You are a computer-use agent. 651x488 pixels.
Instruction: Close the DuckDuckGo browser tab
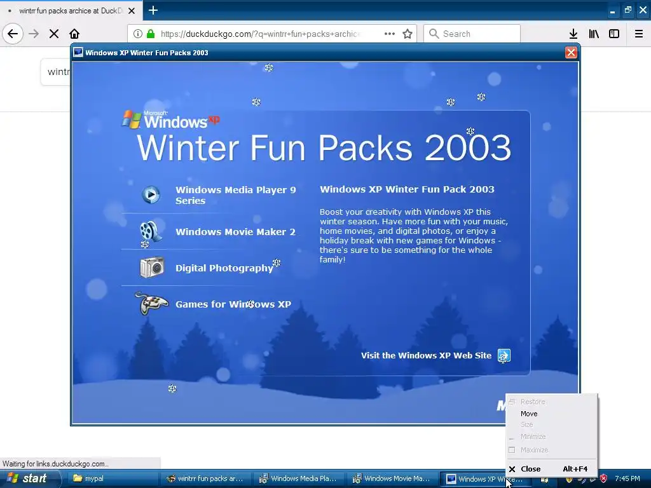click(132, 11)
